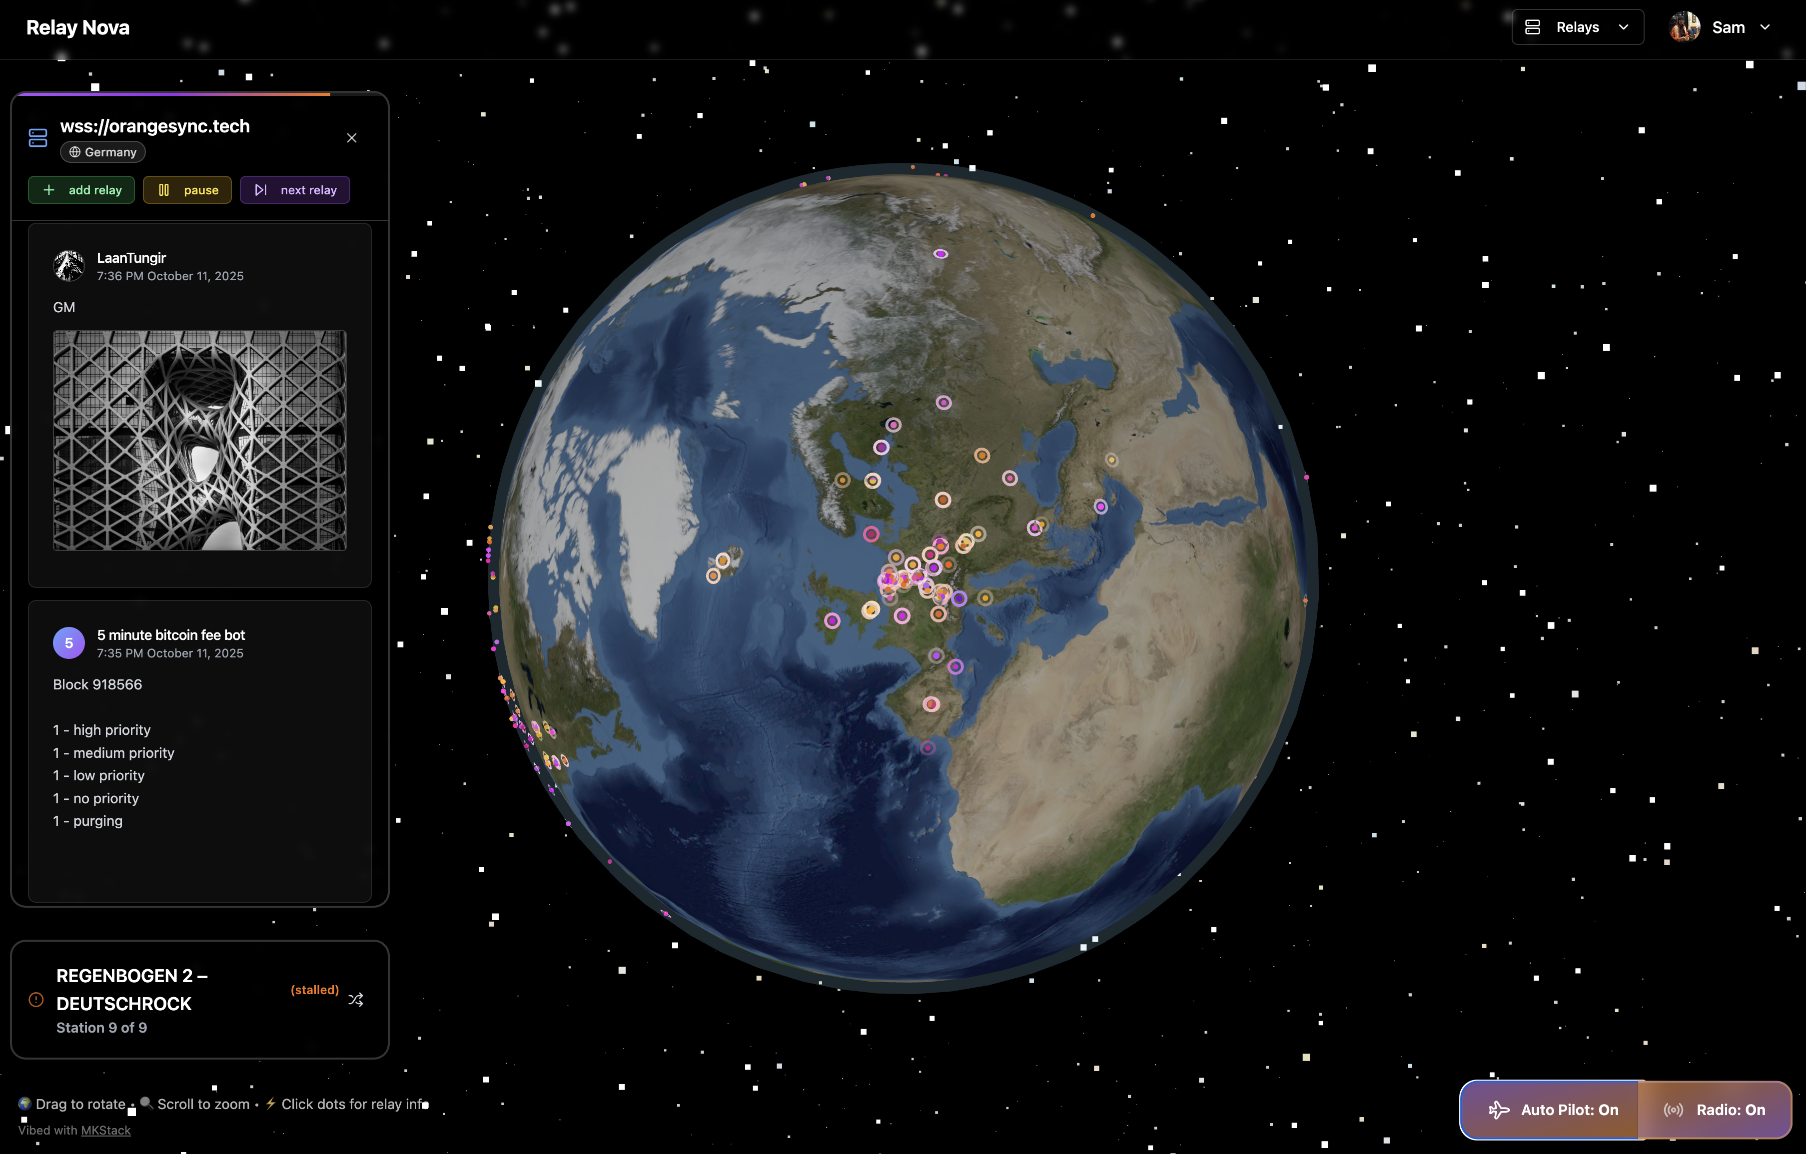Open the Relays dropdown
1806x1154 pixels.
(x=1577, y=27)
